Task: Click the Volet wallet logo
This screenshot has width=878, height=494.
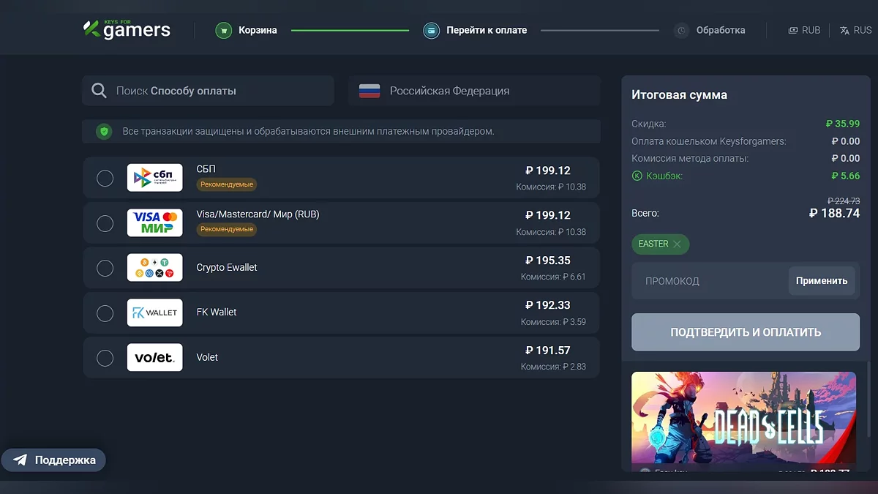Action: [x=154, y=357]
